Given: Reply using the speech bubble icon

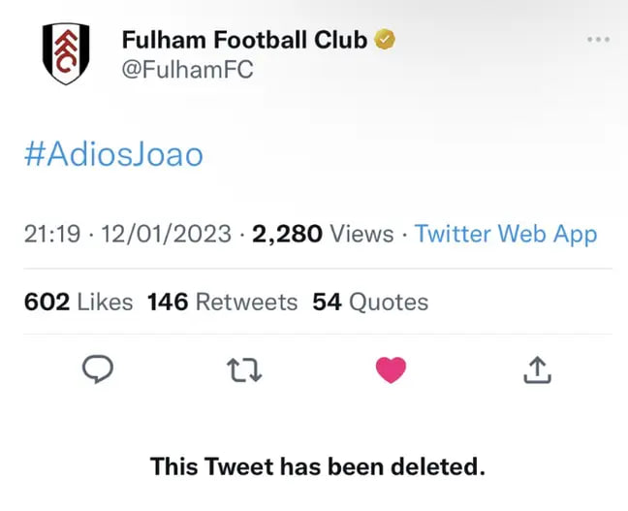Looking at the screenshot, I should click(100, 368).
